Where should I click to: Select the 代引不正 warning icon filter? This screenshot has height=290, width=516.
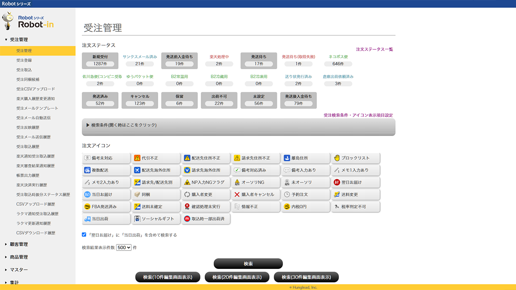(156, 158)
